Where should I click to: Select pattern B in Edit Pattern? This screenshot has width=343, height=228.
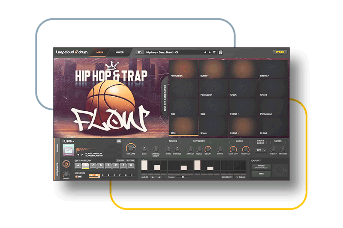pyautogui.click(x=85, y=166)
